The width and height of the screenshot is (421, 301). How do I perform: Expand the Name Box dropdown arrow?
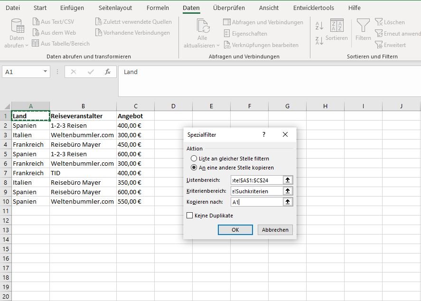46,72
